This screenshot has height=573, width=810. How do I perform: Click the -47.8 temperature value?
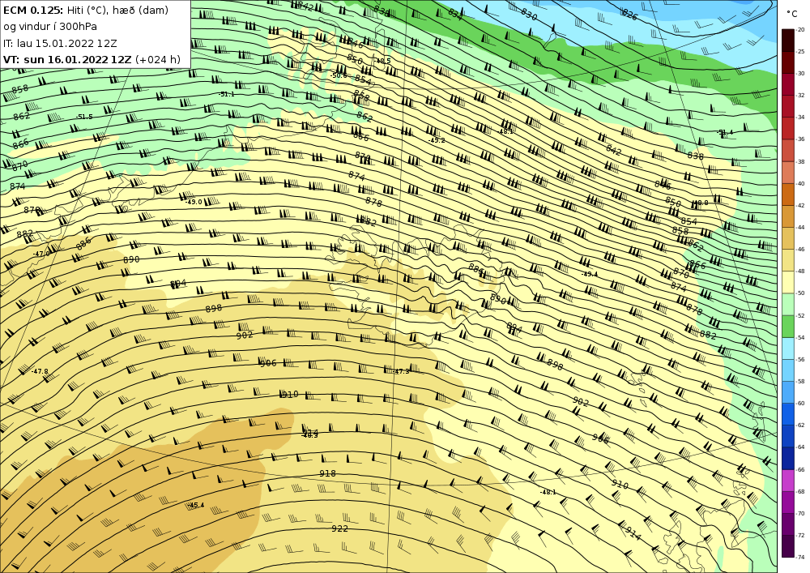pyautogui.click(x=40, y=371)
